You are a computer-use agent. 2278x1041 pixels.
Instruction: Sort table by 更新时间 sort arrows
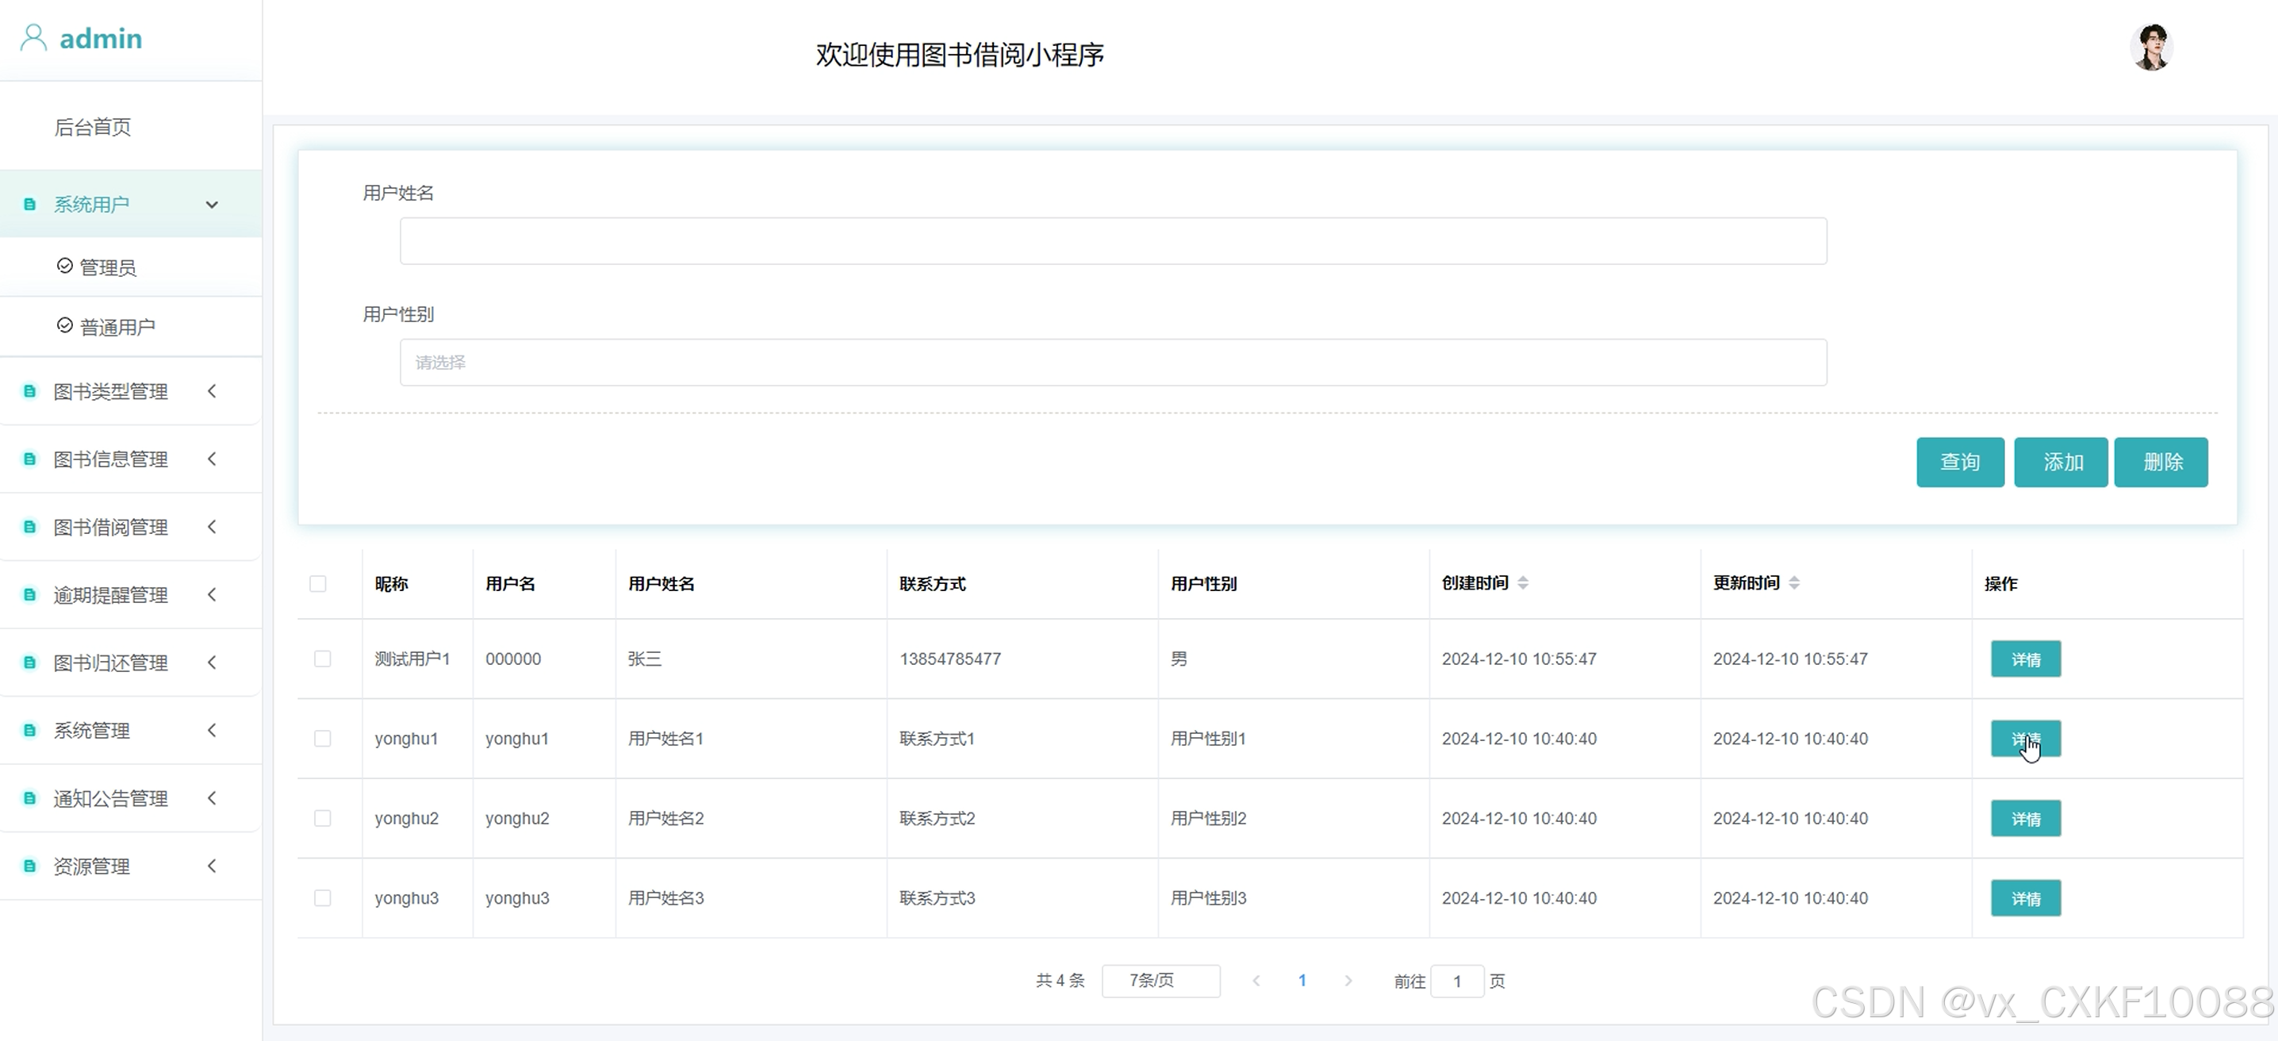pos(1793,583)
